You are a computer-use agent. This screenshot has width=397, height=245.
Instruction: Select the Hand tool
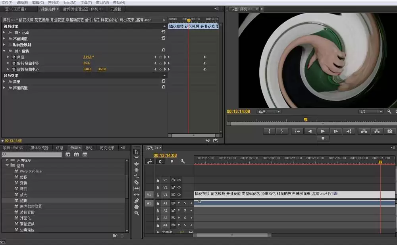(x=137, y=207)
